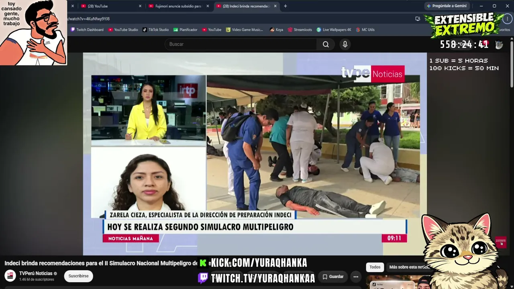Minimize the browser window

(x=481, y=6)
